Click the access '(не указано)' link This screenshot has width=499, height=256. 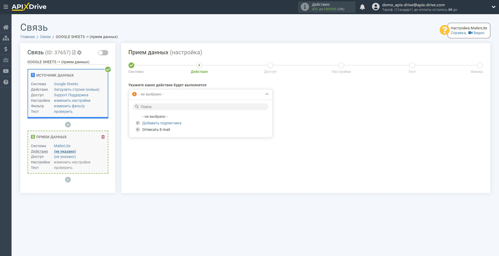click(x=65, y=157)
